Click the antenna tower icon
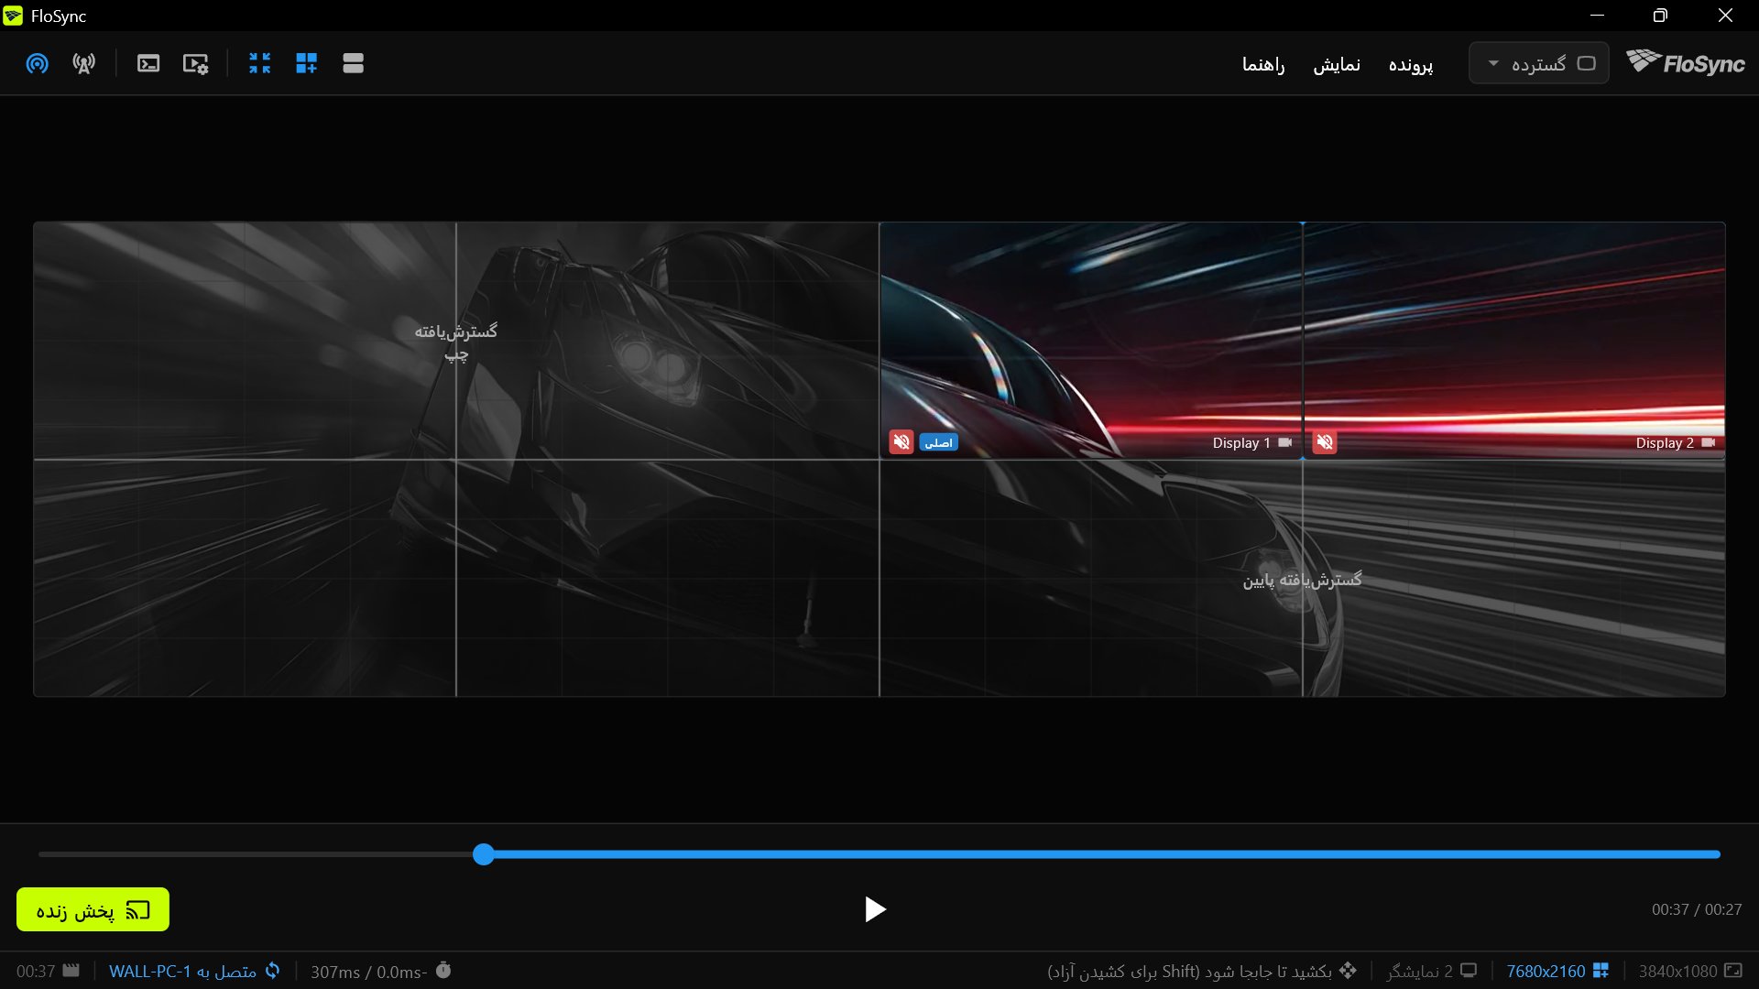Screen dimensions: 1759x989 pyautogui.click(x=83, y=63)
